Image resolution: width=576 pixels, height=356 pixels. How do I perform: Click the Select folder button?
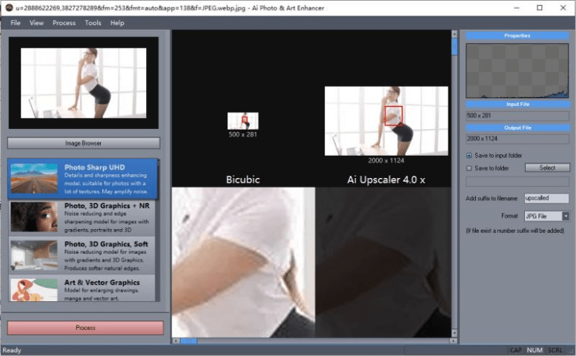tap(546, 168)
